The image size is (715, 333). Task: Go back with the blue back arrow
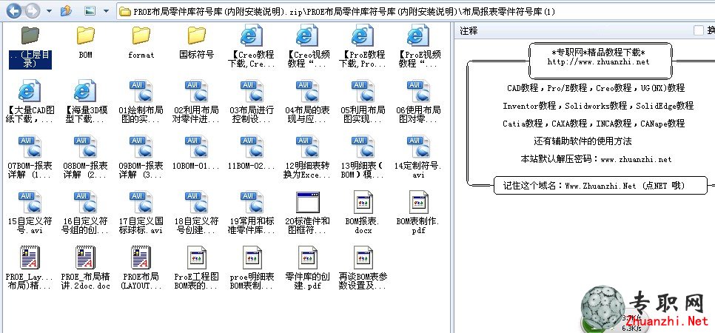14,11
